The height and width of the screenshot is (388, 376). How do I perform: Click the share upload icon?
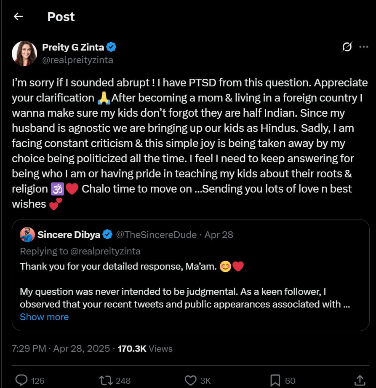[x=360, y=380]
